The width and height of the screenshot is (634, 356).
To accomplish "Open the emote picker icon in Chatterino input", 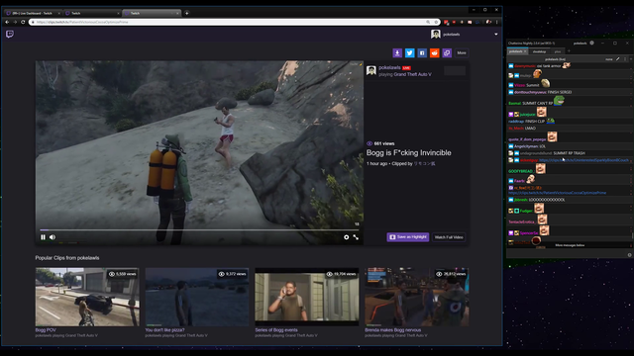I will pos(630,255).
